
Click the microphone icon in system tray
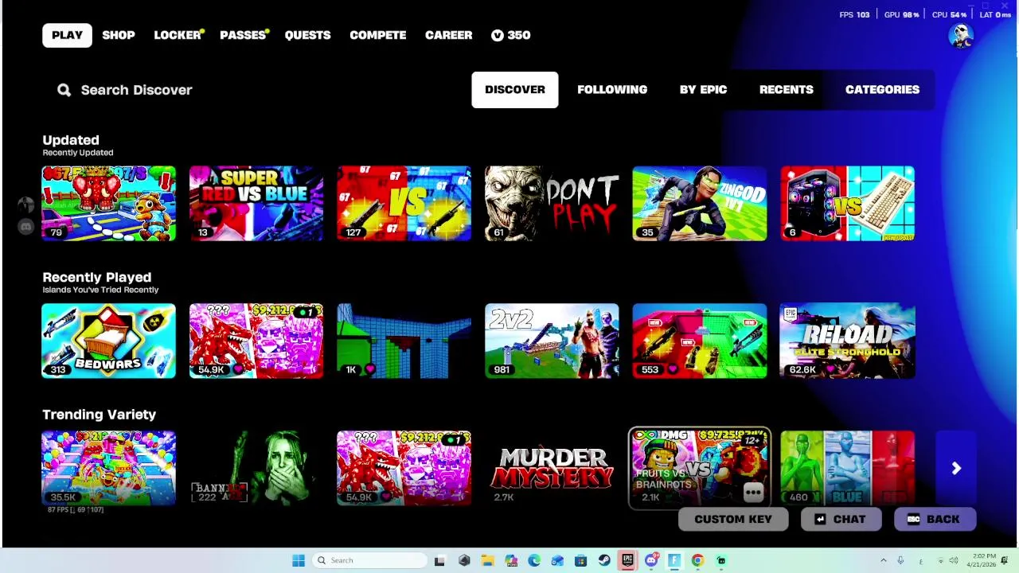900,560
